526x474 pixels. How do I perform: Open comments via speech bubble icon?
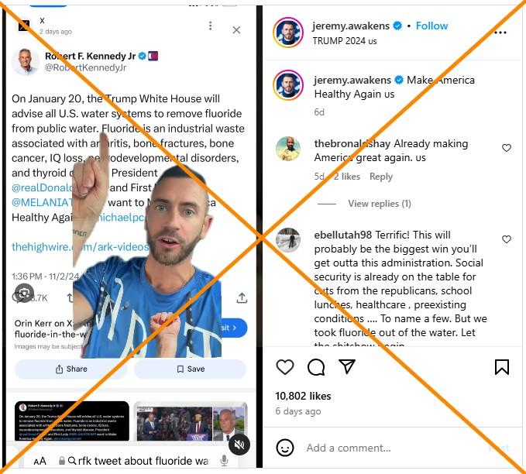[316, 366]
